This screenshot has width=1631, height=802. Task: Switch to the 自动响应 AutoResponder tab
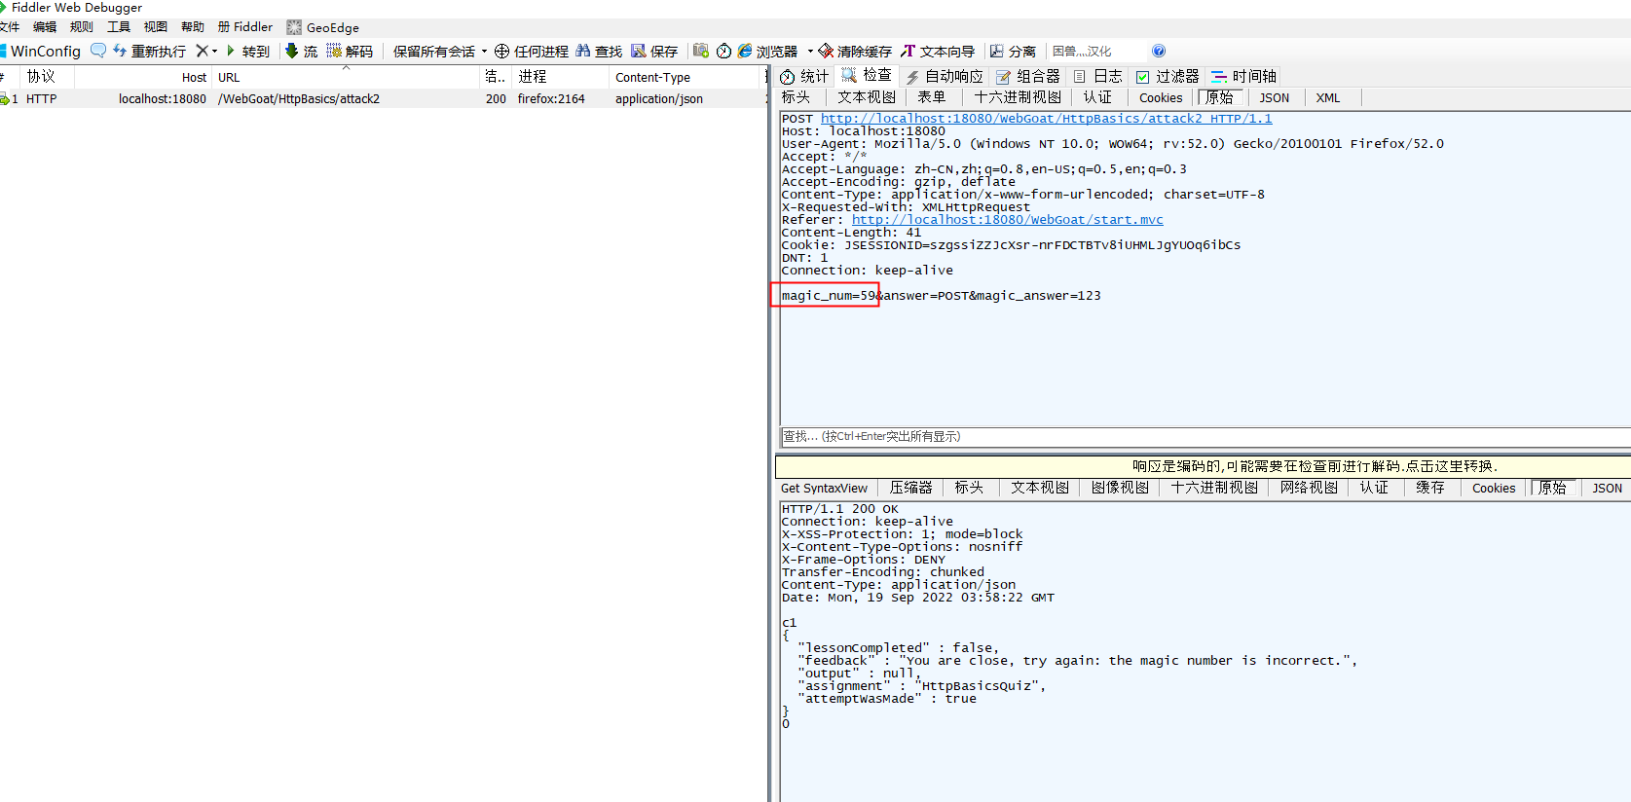pos(945,76)
